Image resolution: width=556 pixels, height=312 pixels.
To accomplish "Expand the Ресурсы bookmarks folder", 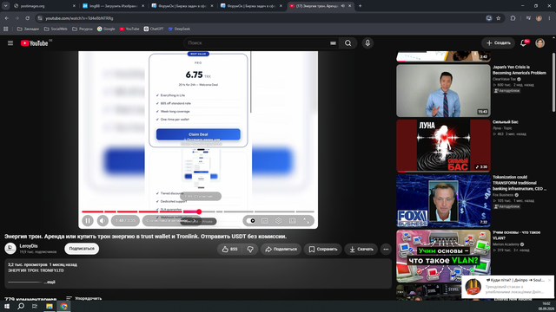I will [83, 29].
